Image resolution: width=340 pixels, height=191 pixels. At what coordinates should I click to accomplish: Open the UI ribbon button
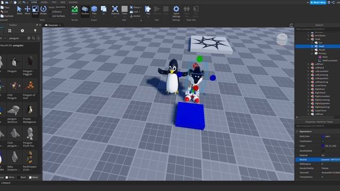coord(104,10)
